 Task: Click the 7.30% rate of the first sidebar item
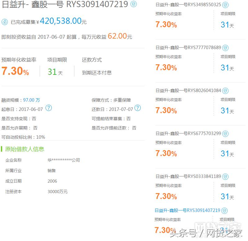(166, 24)
